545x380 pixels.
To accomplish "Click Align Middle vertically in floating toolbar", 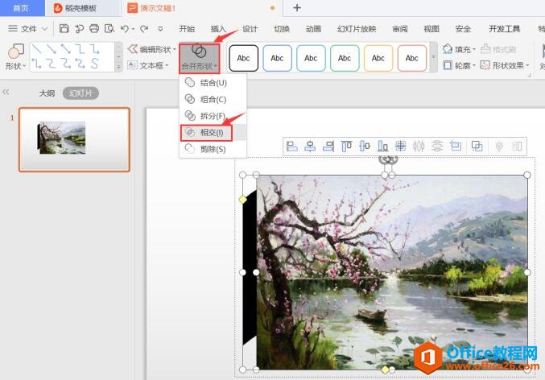I will (x=364, y=147).
